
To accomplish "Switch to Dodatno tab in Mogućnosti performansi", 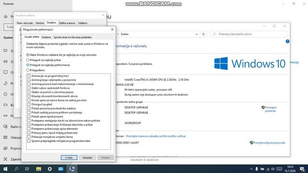I will point(46,37).
